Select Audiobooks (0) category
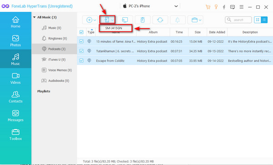This screenshot has height=165, width=273. 55,80
